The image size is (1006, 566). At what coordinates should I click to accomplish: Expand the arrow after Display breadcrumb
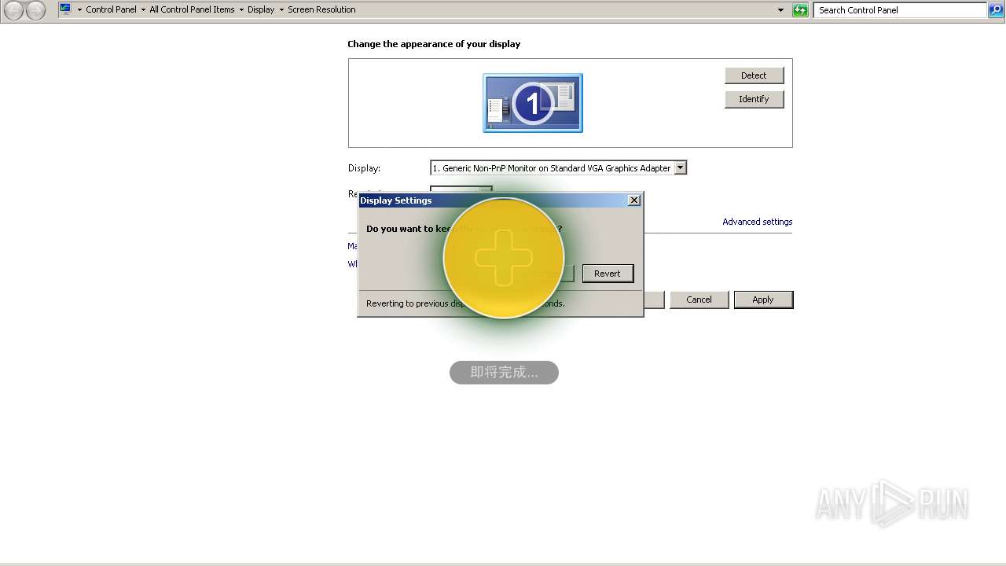tap(281, 10)
